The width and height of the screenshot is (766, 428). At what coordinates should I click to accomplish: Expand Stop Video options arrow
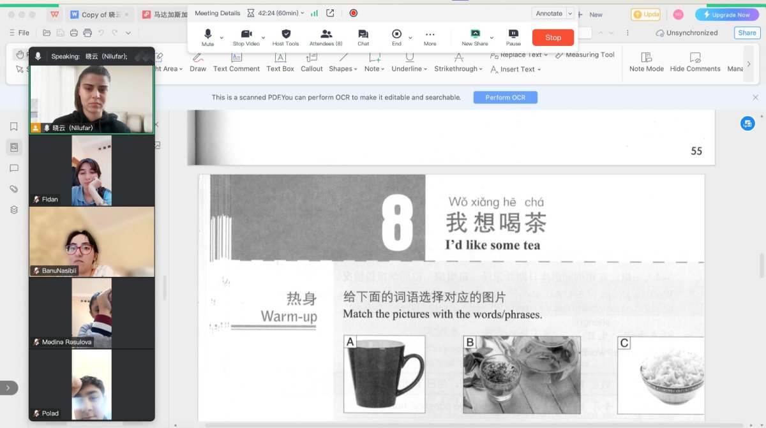point(263,37)
